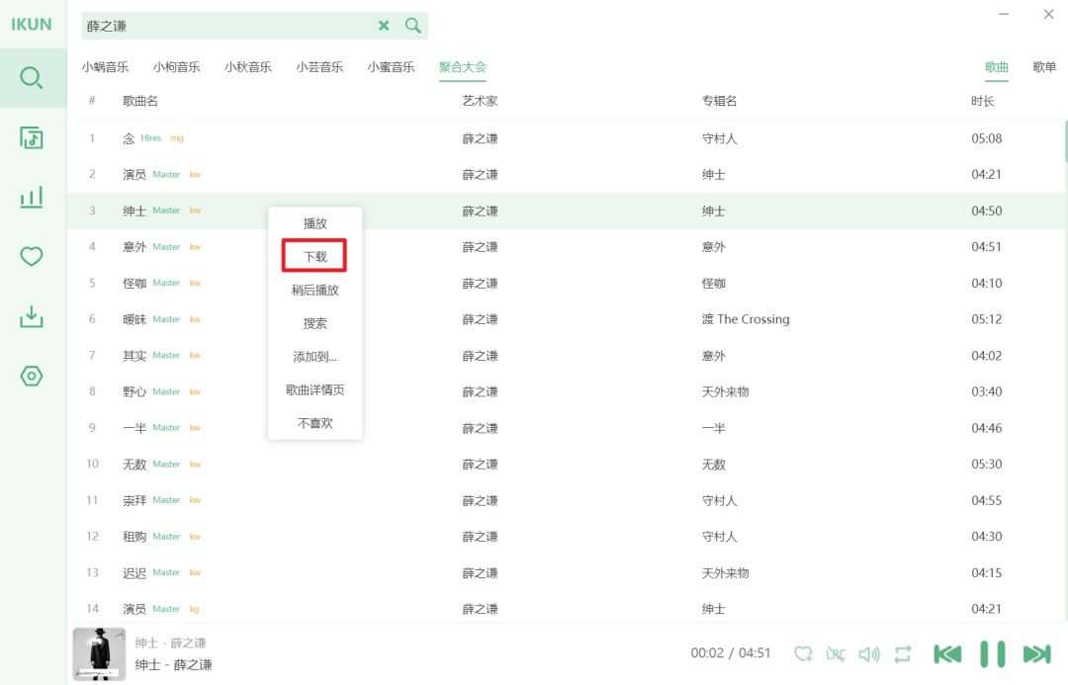Open the playlist library sidebar icon
This screenshot has width=1068, height=685.
click(x=32, y=137)
